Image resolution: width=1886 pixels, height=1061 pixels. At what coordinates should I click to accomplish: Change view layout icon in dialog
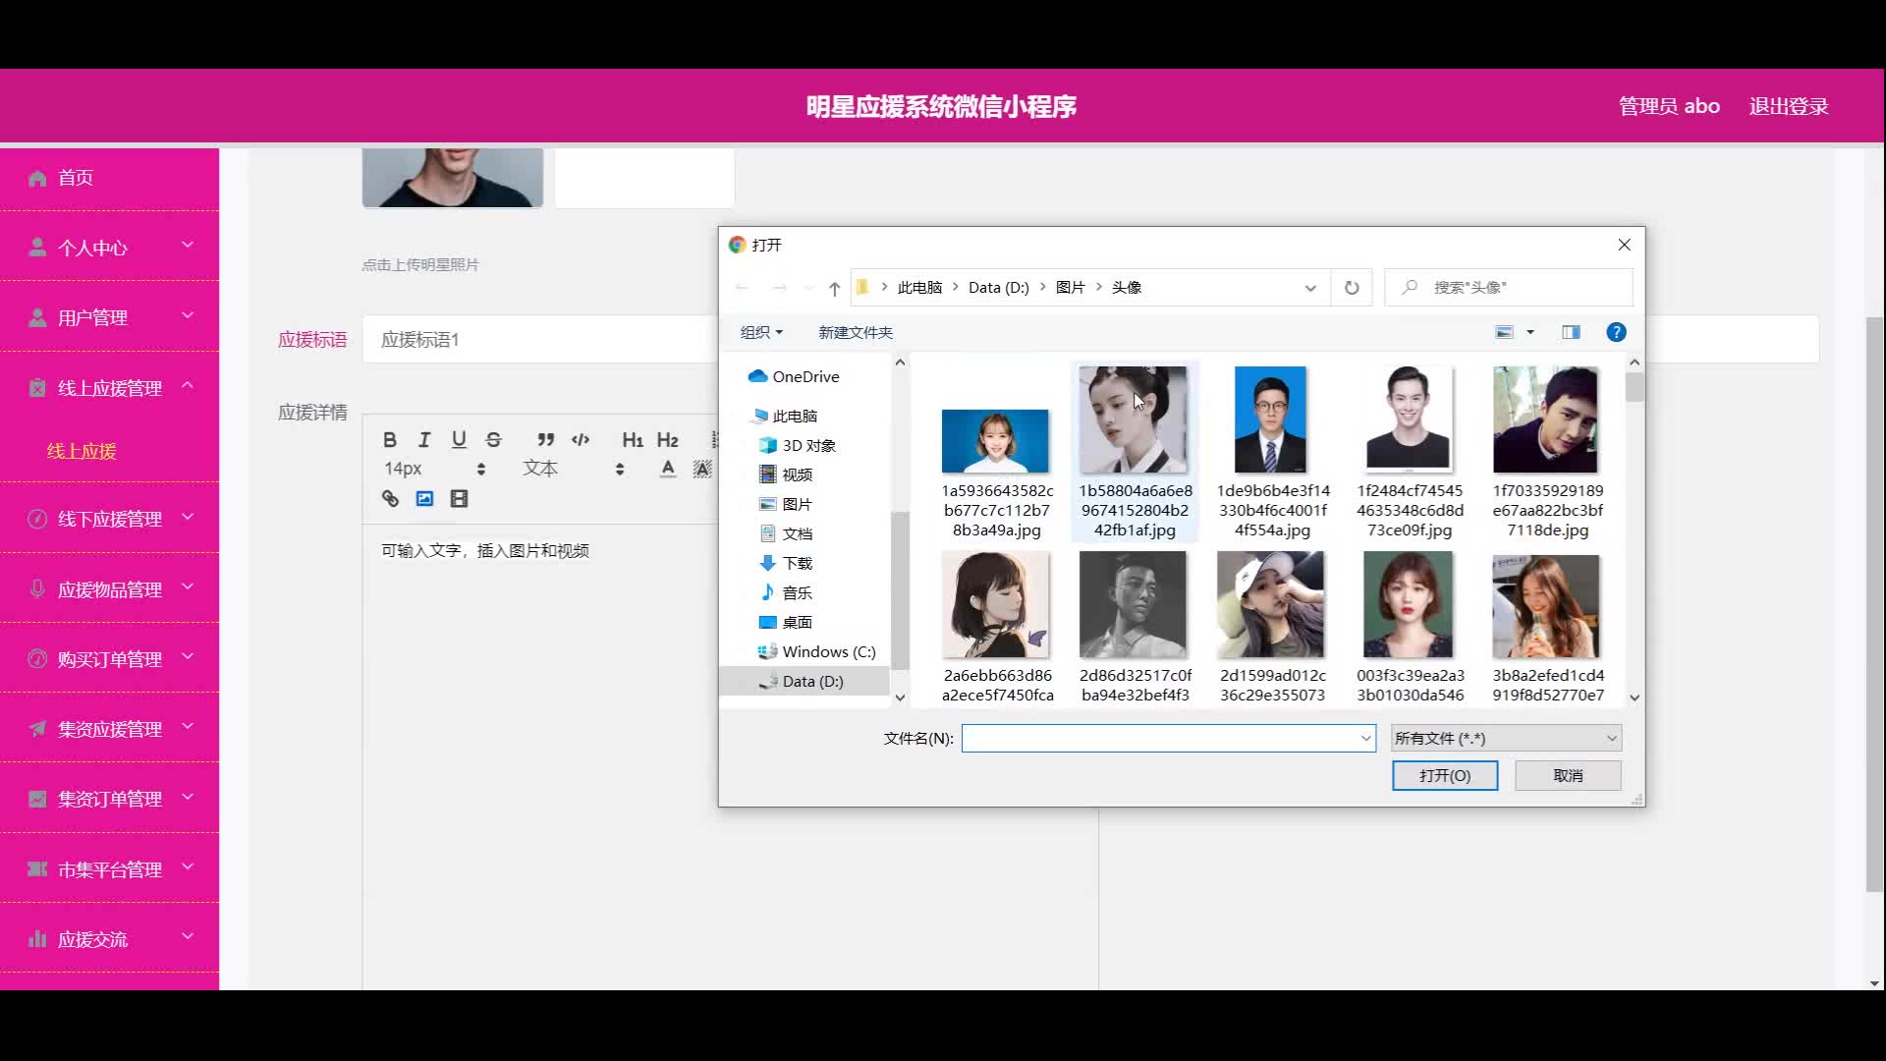point(1504,332)
